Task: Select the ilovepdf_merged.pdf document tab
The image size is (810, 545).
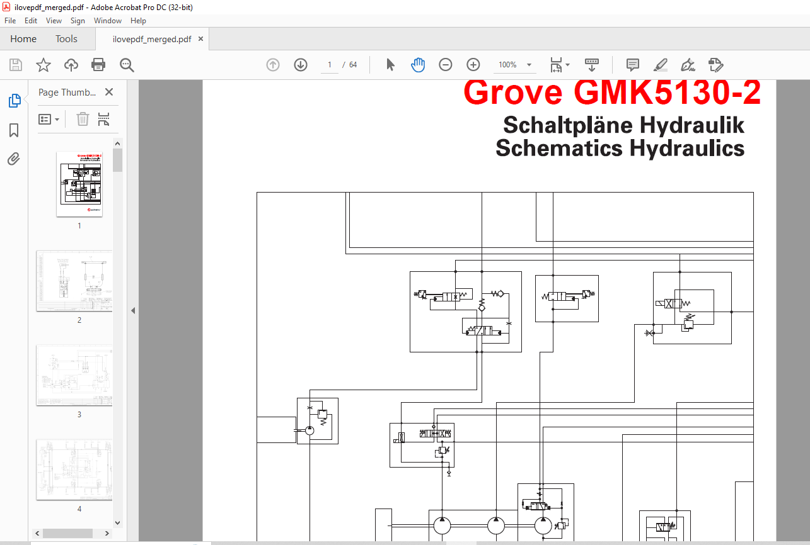Action: pyautogui.click(x=152, y=39)
